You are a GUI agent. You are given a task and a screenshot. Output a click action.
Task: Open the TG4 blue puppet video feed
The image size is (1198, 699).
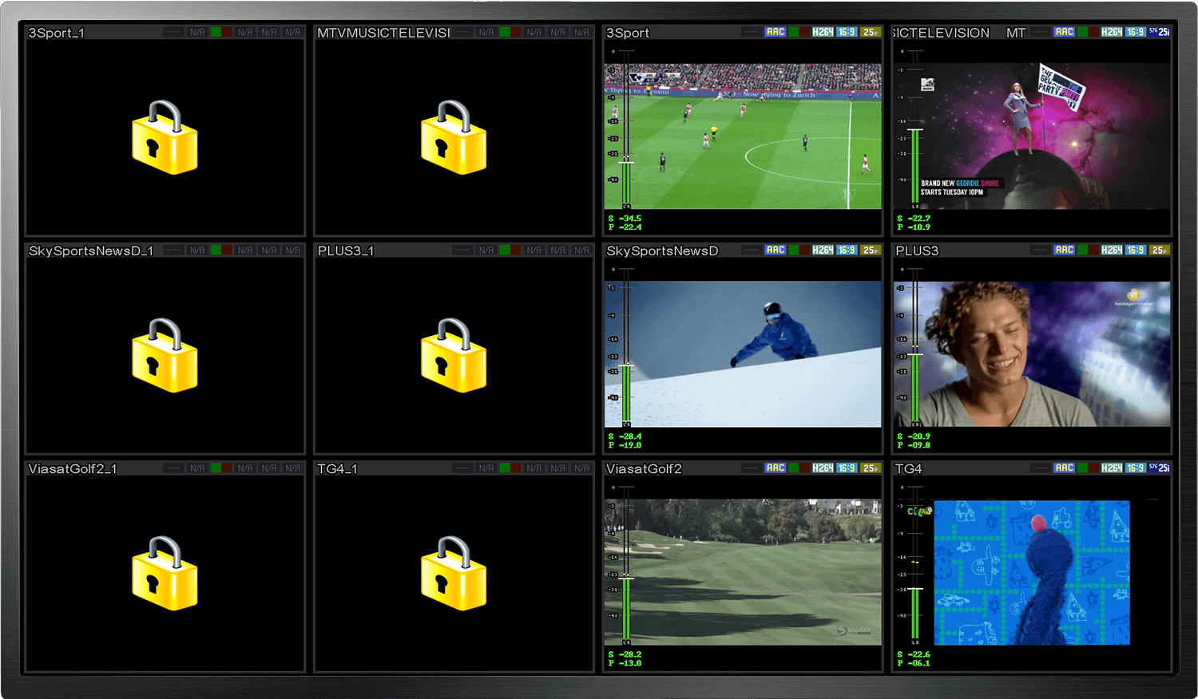tap(1032, 572)
